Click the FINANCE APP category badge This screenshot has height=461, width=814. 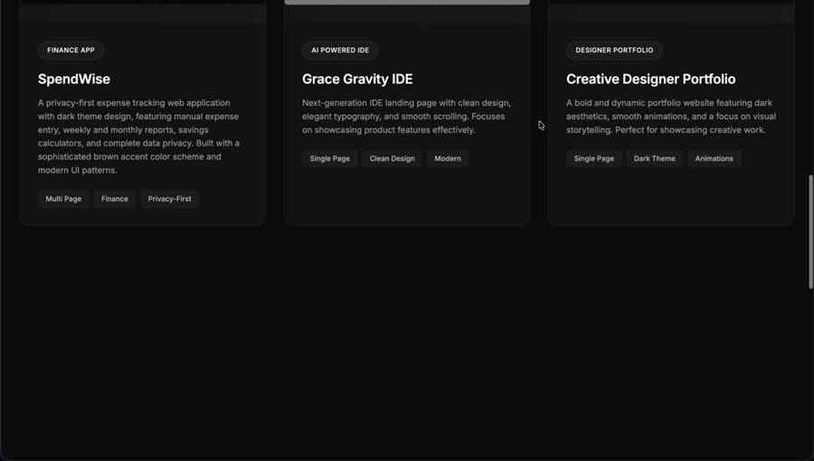tap(71, 51)
